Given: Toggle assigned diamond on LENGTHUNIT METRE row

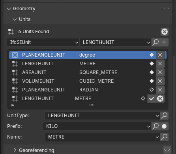Looking at the screenshot, I should 152,64.
